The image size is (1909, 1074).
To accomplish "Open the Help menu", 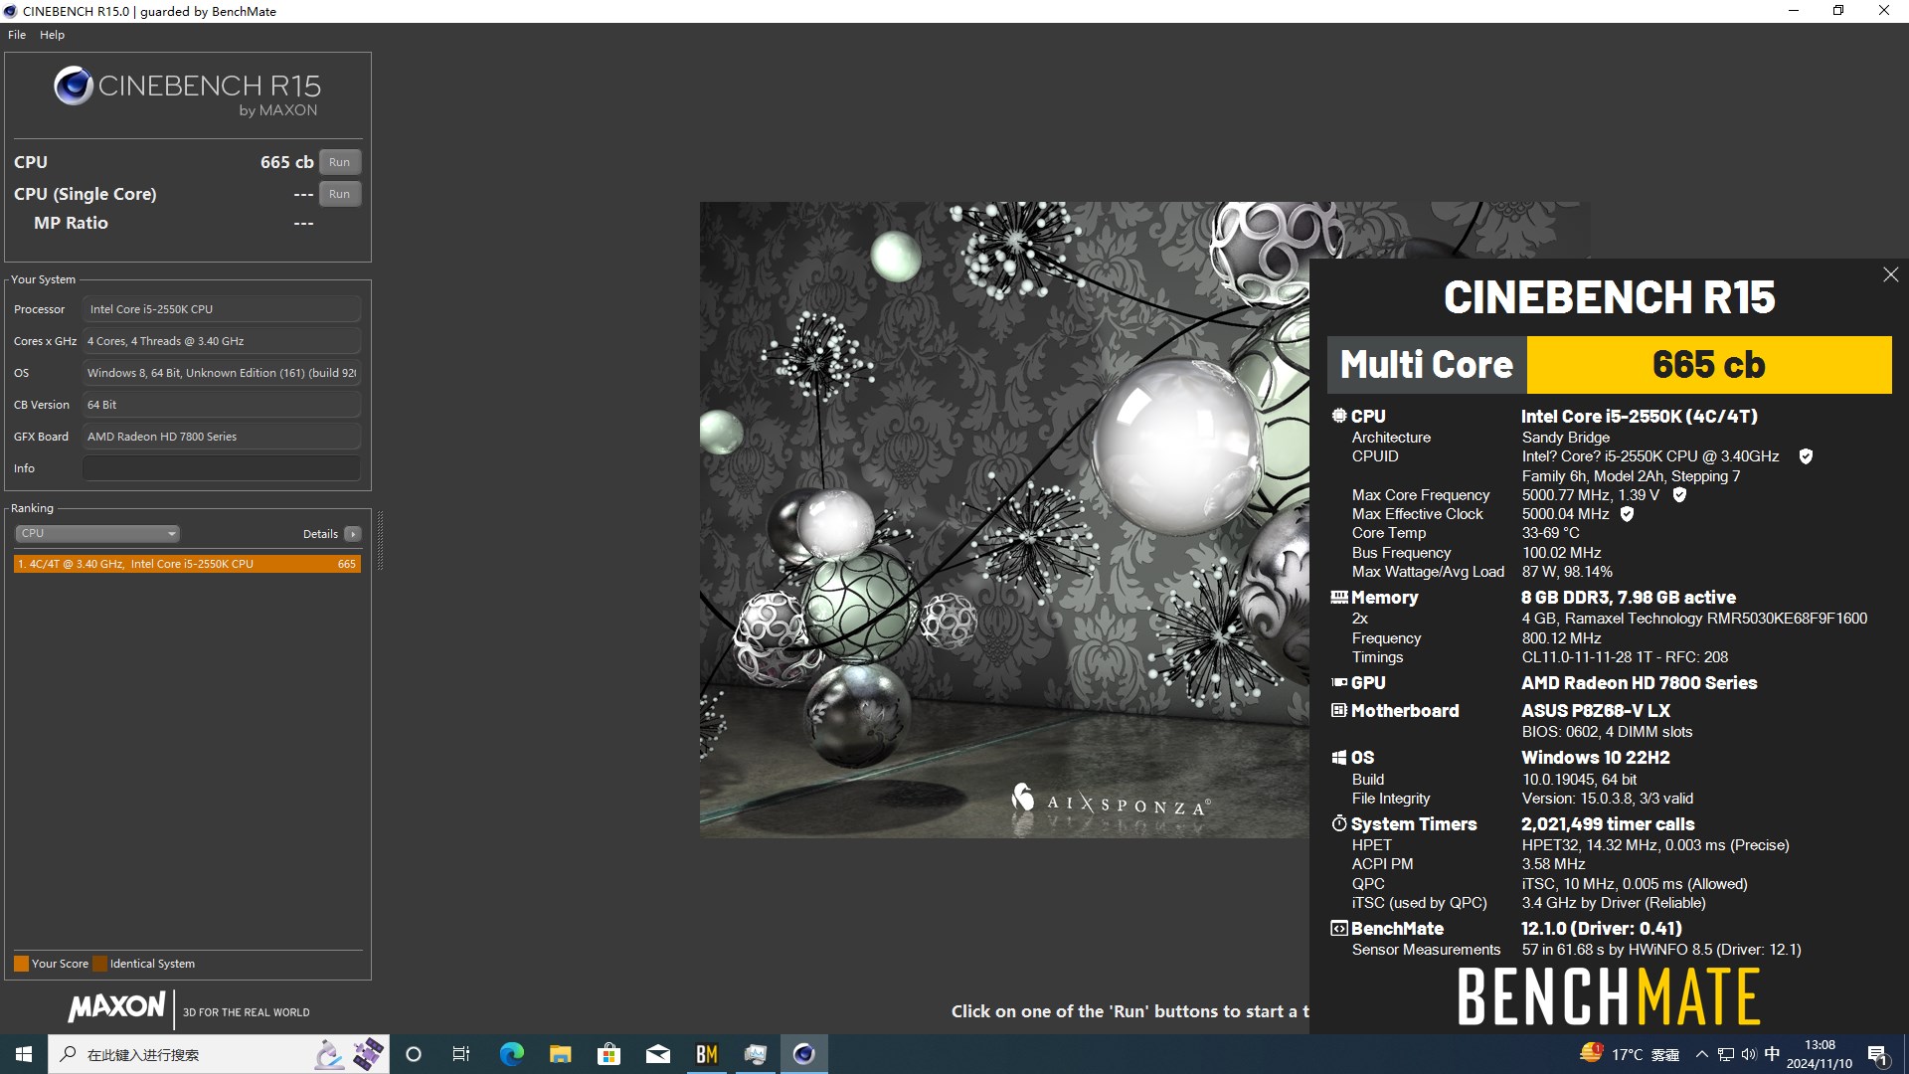I will tap(52, 35).
